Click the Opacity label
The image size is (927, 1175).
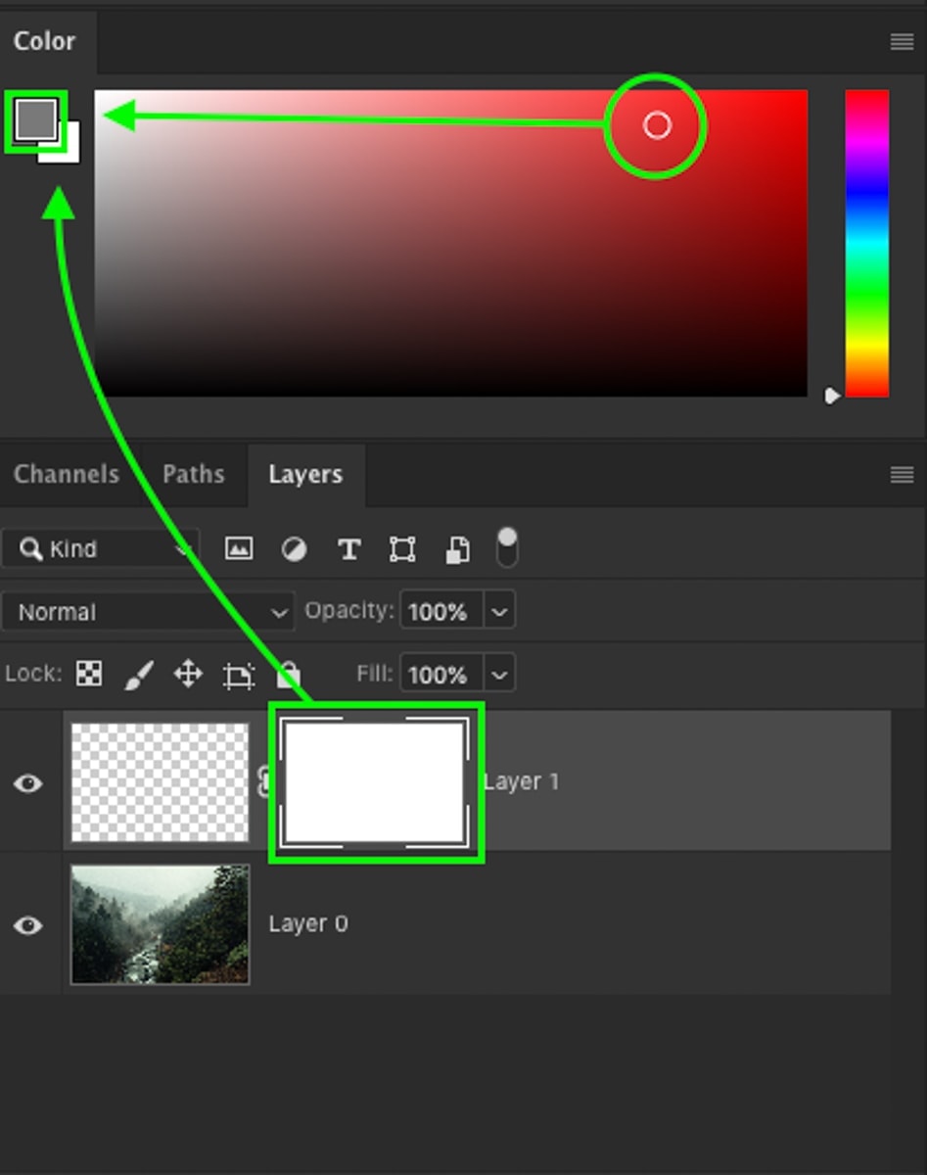[x=349, y=611]
